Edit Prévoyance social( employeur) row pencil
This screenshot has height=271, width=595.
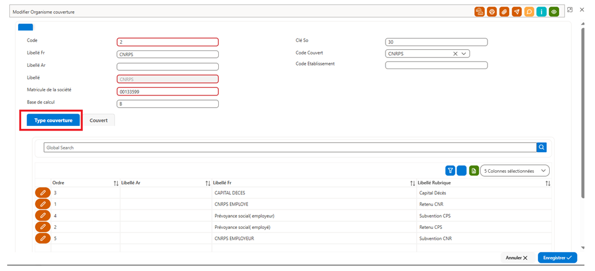pos(43,215)
